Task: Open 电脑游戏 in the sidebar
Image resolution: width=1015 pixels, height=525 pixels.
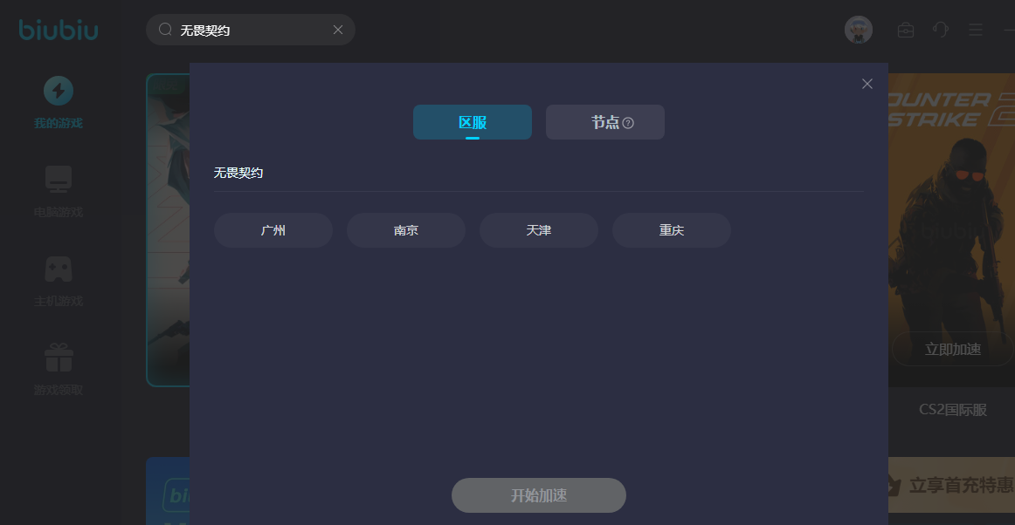Action: click(x=59, y=192)
